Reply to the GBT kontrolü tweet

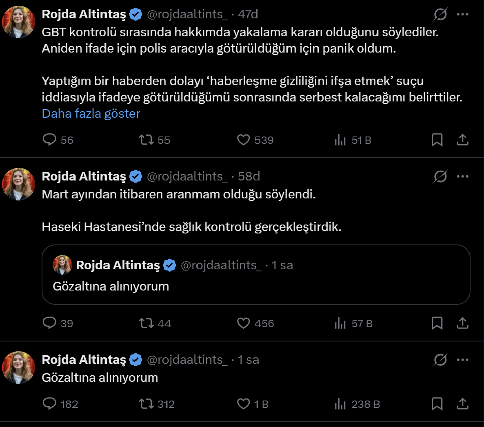(x=49, y=140)
